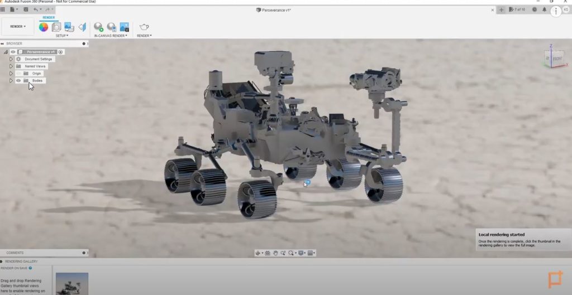The height and width of the screenshot is (295, 572).
Task: Click the teapot Render icon
Action: point(144,27)
